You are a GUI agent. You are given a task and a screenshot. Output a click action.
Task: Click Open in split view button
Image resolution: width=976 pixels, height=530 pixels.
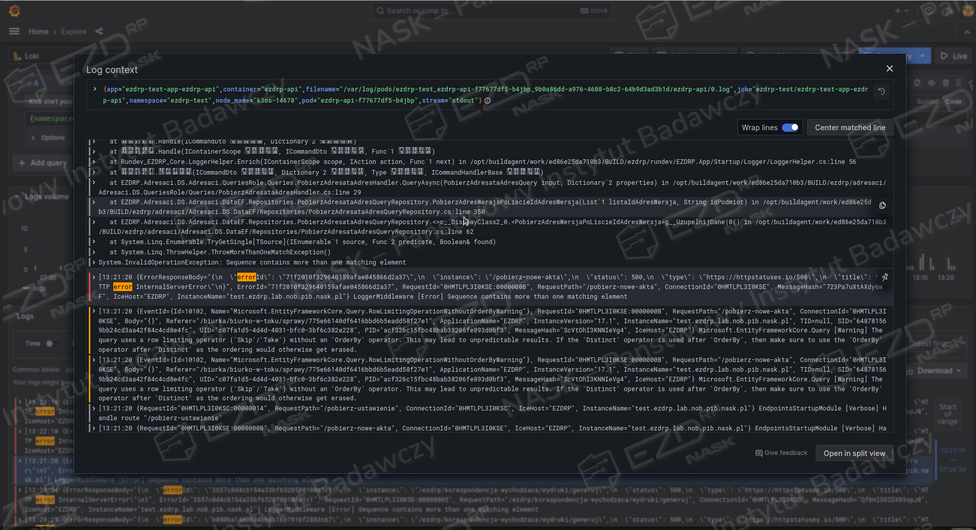[854, 453]
